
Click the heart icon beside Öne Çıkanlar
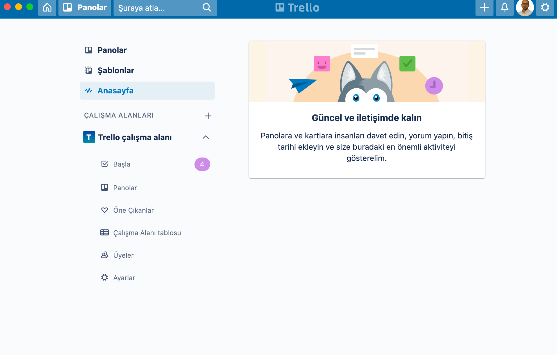point(105,210)
